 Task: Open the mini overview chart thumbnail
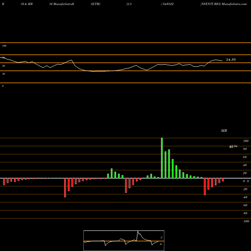click(x=124, y=240)
